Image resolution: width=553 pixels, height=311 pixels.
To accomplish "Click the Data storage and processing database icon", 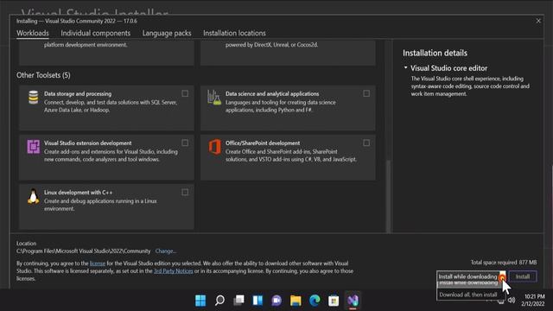I will pos(34,98).
